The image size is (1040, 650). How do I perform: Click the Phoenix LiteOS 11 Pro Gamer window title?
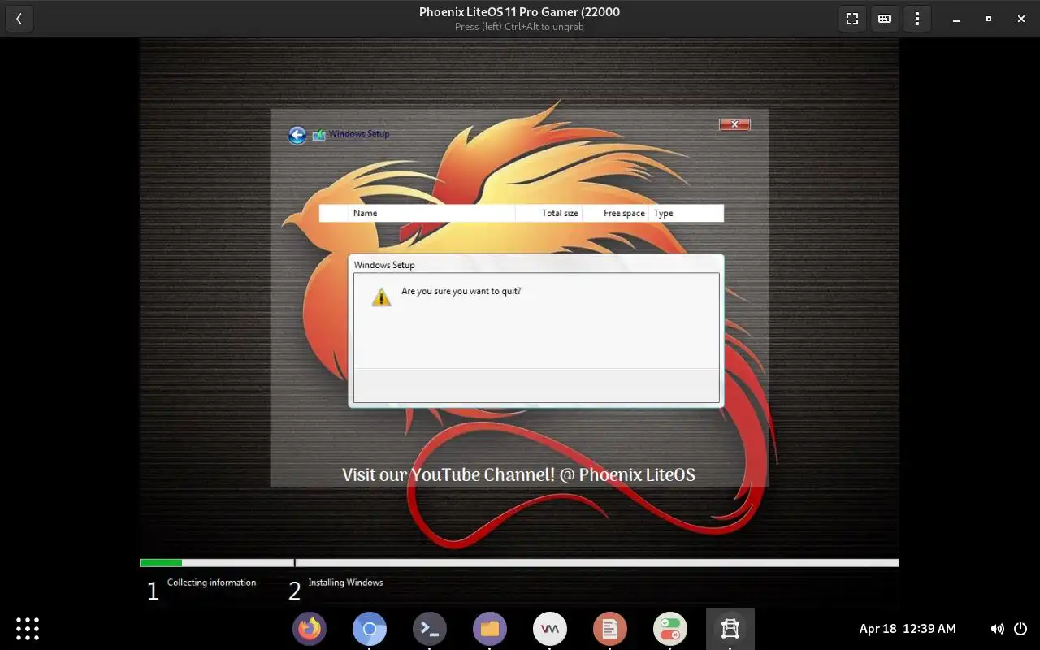(x=519, y=12)
